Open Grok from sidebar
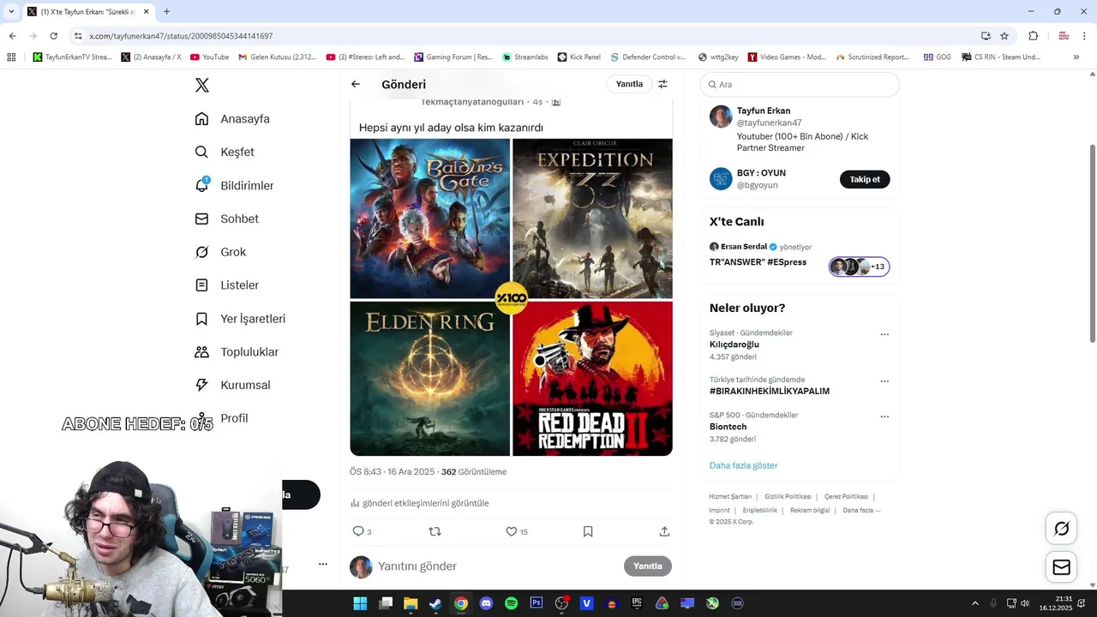 coord(220,252)
